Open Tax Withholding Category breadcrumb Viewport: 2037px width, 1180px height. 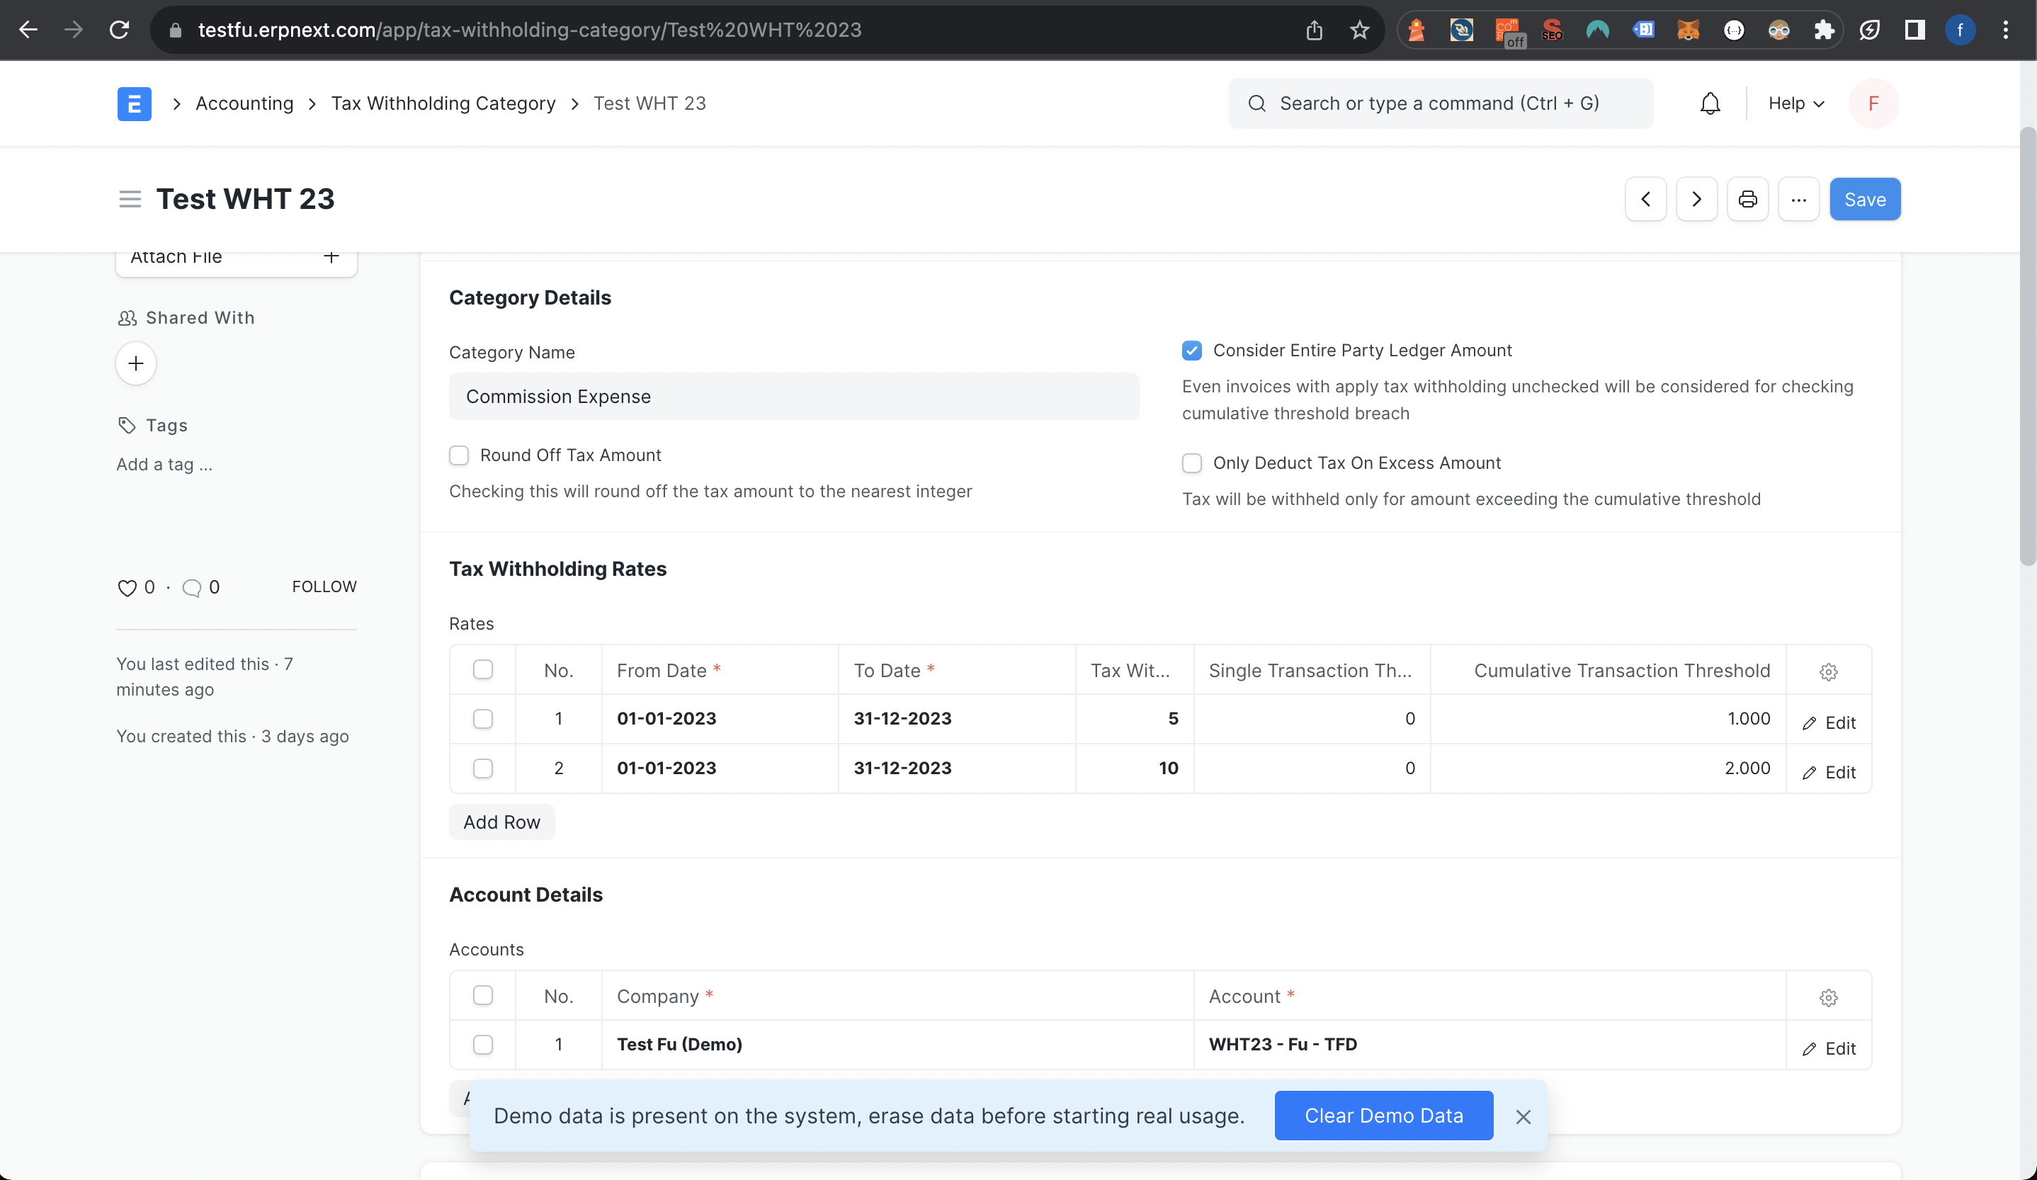pos(443,103)
